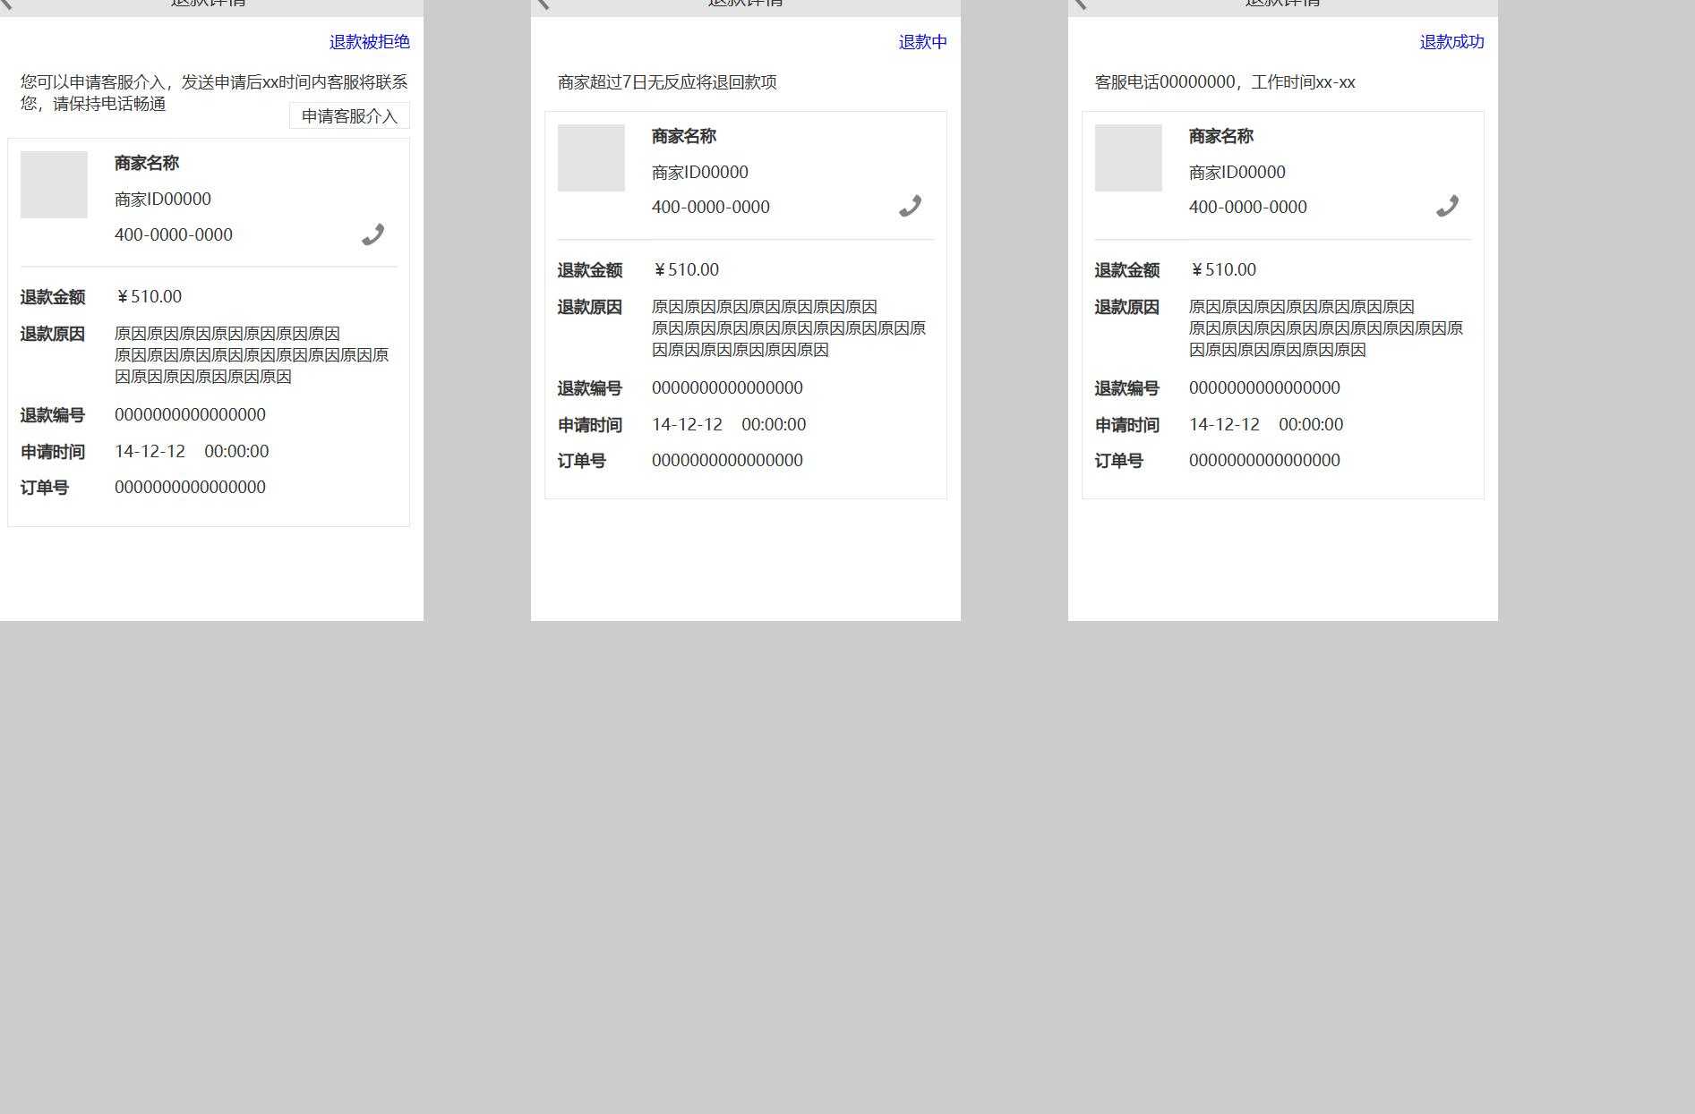Click the 退款成功 status link
The width and height of the screenshot is (1695, 1114).
(x=1451, y=42)
